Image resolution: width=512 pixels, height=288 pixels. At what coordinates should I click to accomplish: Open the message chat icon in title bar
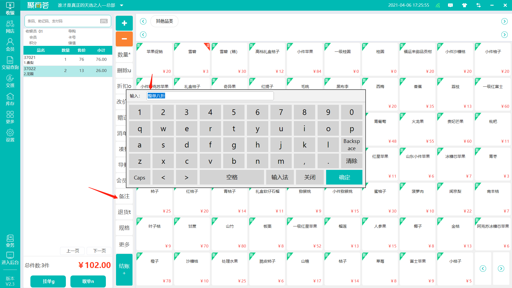[450, 5]
